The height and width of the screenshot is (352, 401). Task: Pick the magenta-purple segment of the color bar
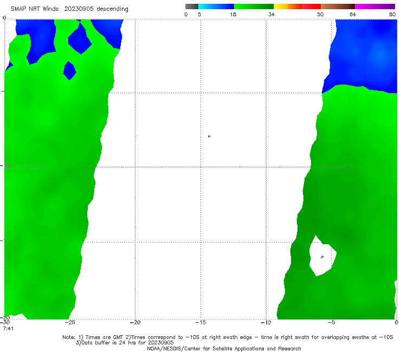pyautogui.click(x=375, y=6)
